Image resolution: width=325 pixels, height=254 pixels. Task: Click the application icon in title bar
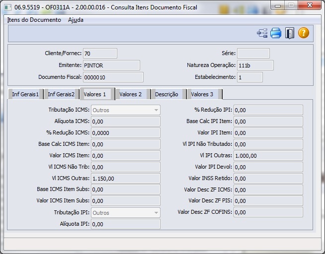tap(8, 7)
